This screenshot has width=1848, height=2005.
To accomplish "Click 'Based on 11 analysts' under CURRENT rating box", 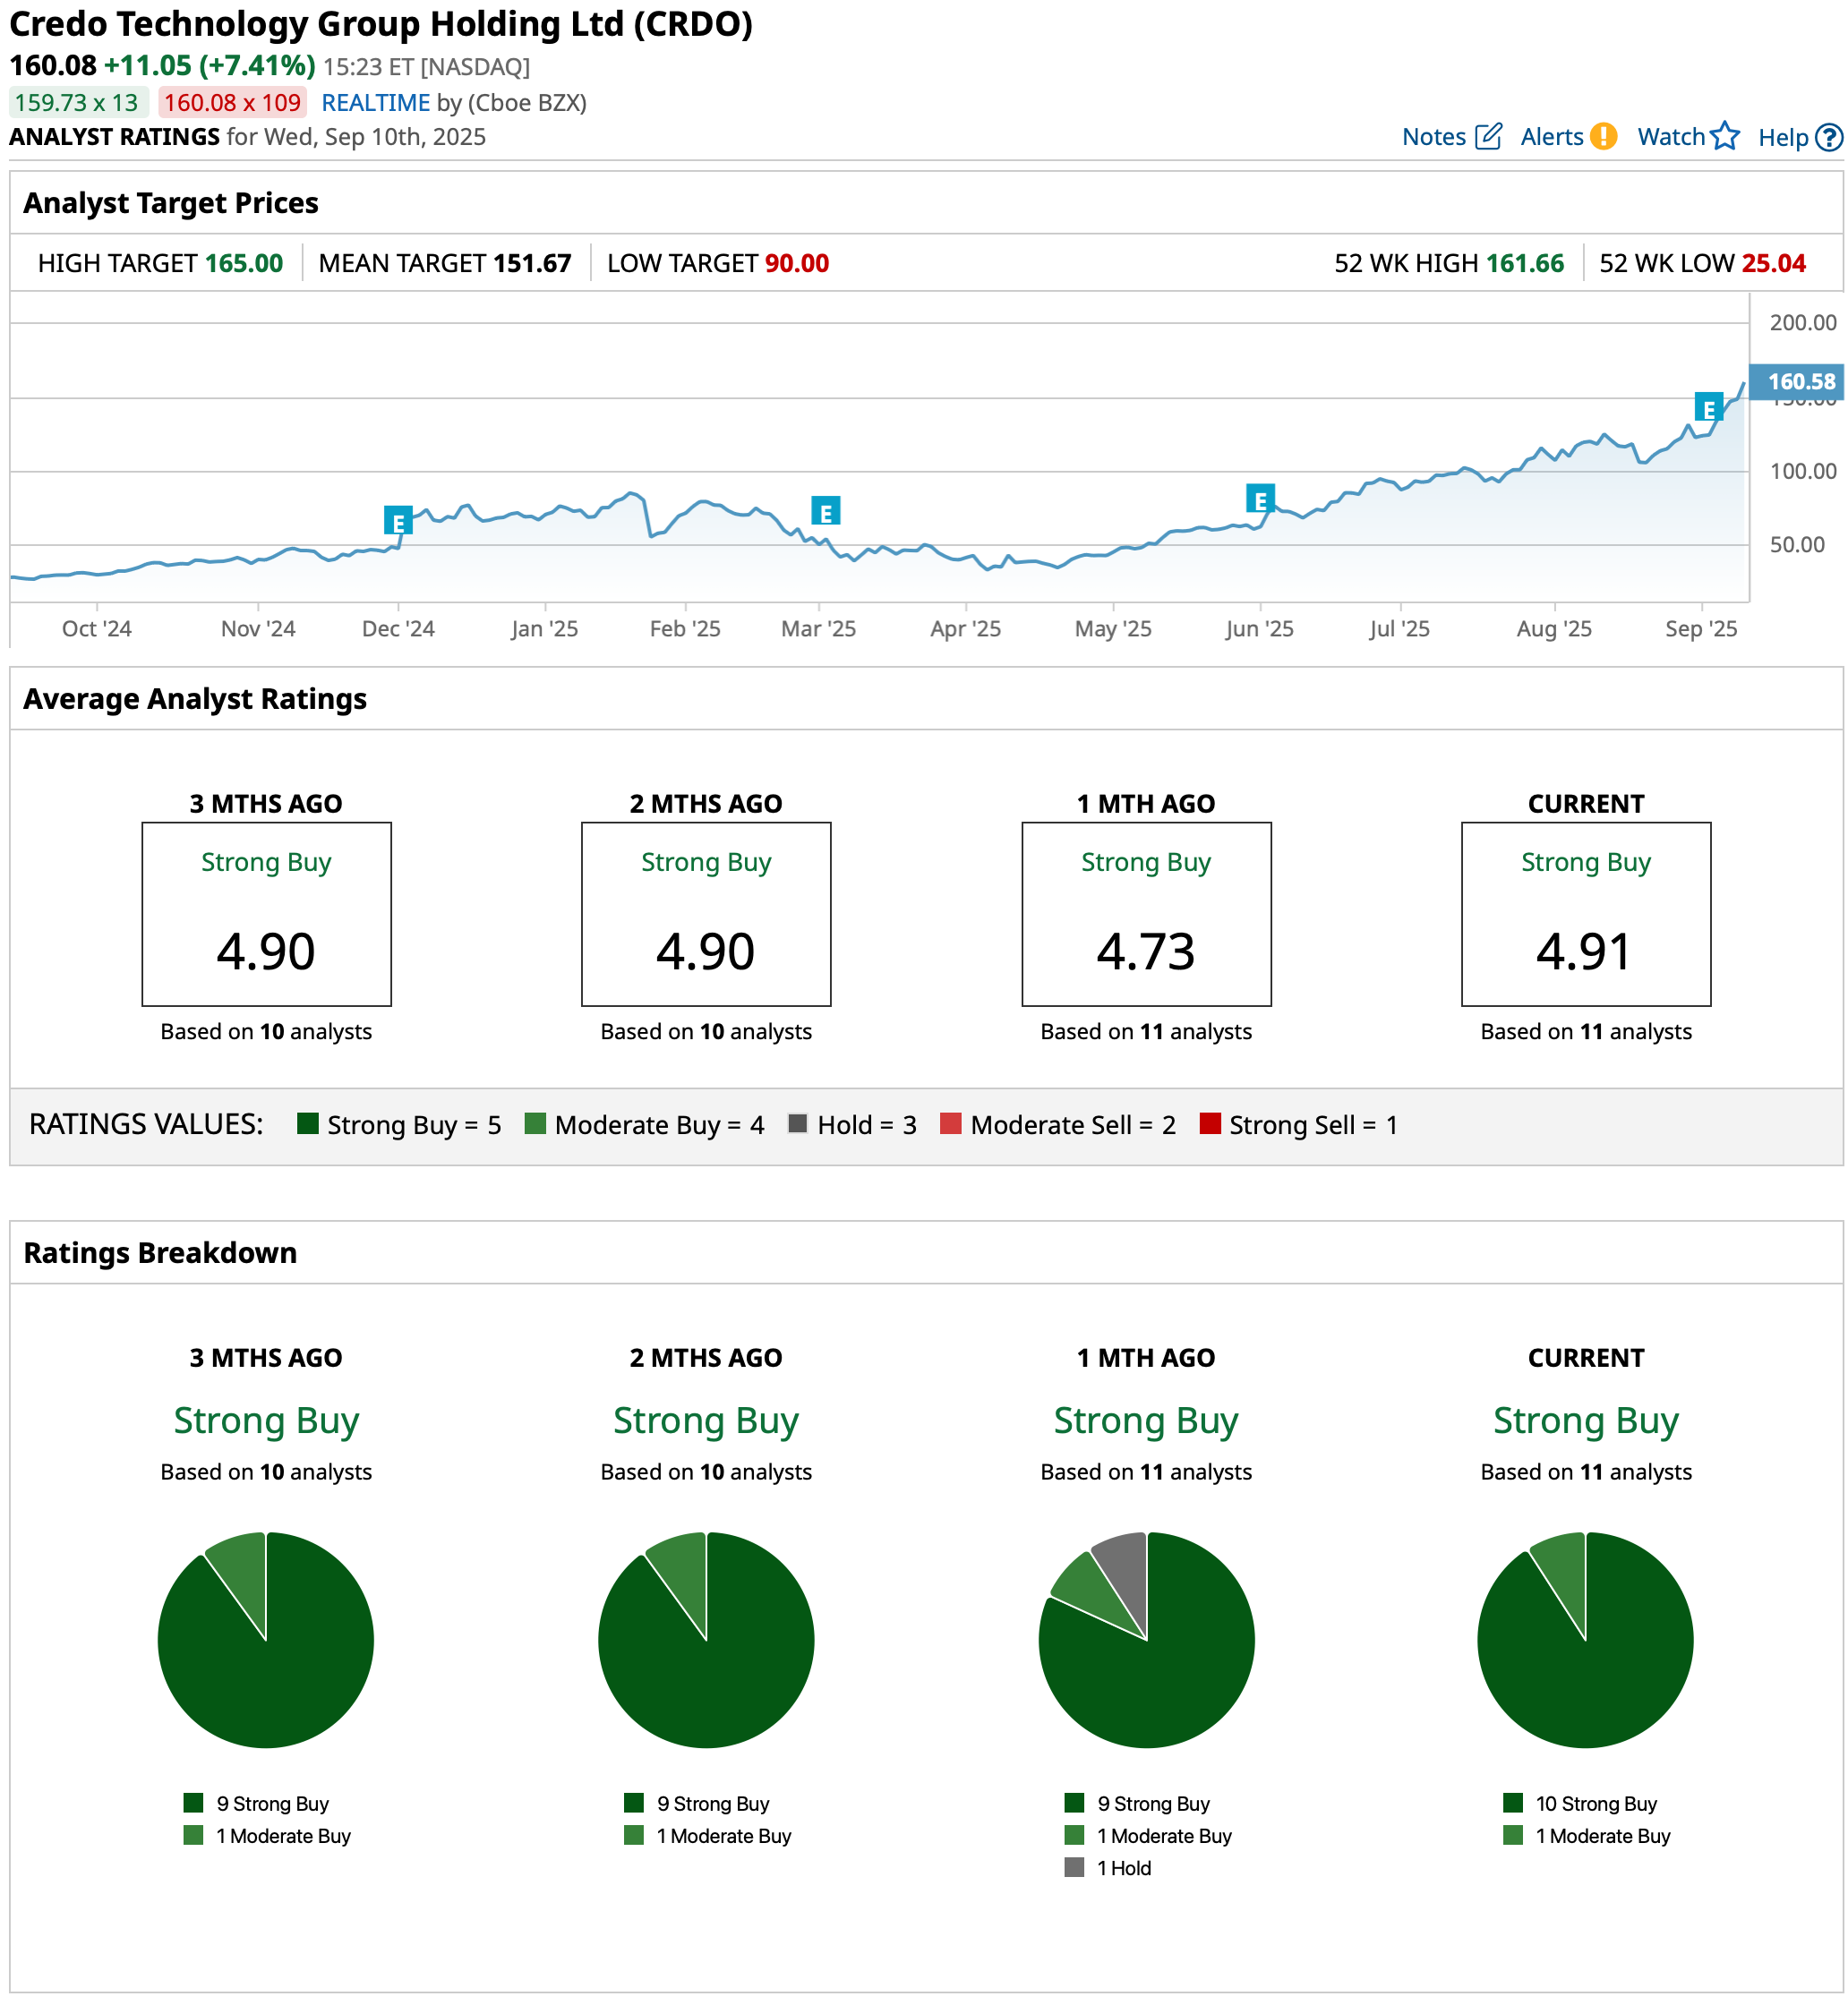I will point(1586,1031).
